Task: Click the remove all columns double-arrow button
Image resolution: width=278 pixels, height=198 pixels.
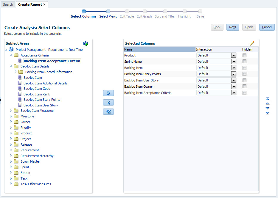Action: [108, 112]
